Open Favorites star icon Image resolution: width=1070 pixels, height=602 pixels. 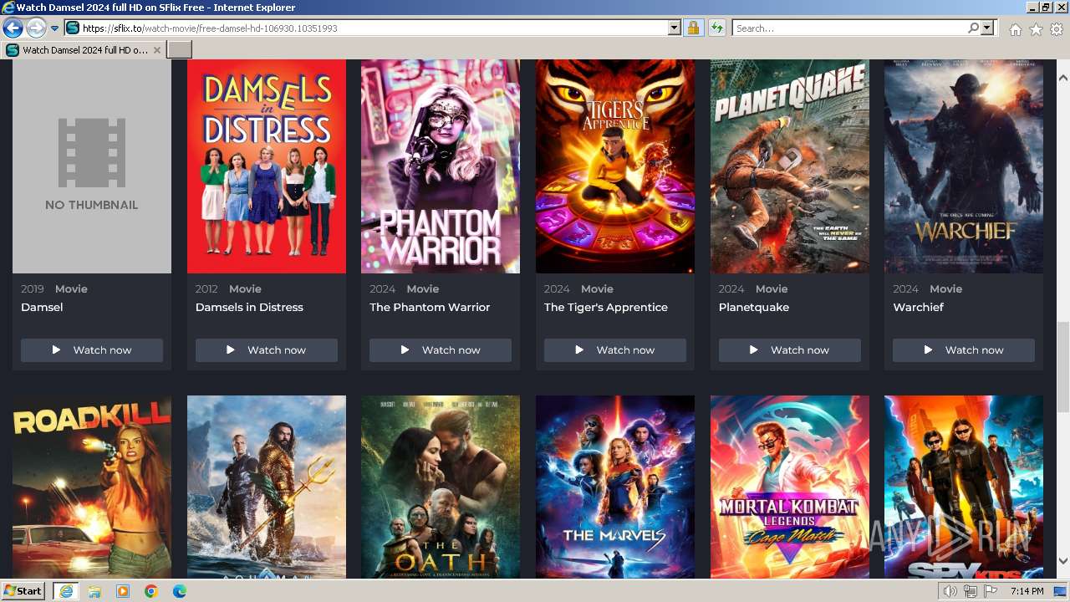click(x=1036, y=29)
